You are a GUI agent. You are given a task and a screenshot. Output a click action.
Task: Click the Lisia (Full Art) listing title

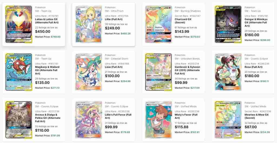pos(114,67)
